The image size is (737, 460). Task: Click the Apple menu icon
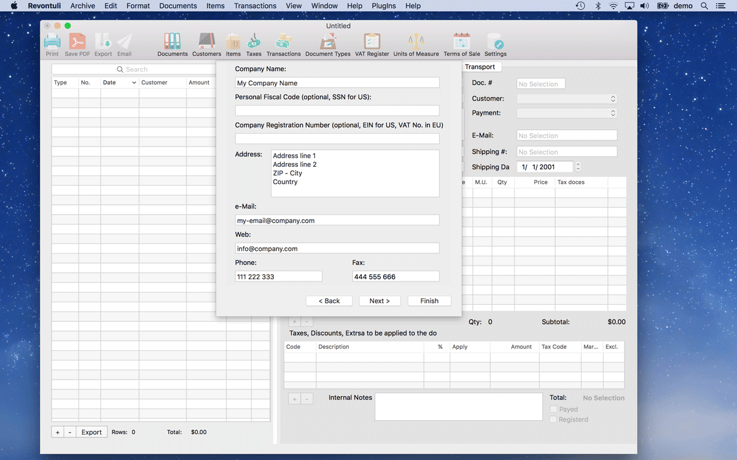(x=14, y=6)
